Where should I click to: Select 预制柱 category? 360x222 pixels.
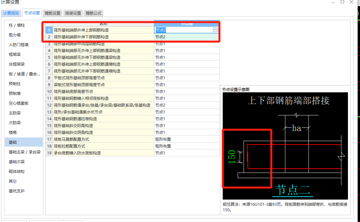click(15, 84)
